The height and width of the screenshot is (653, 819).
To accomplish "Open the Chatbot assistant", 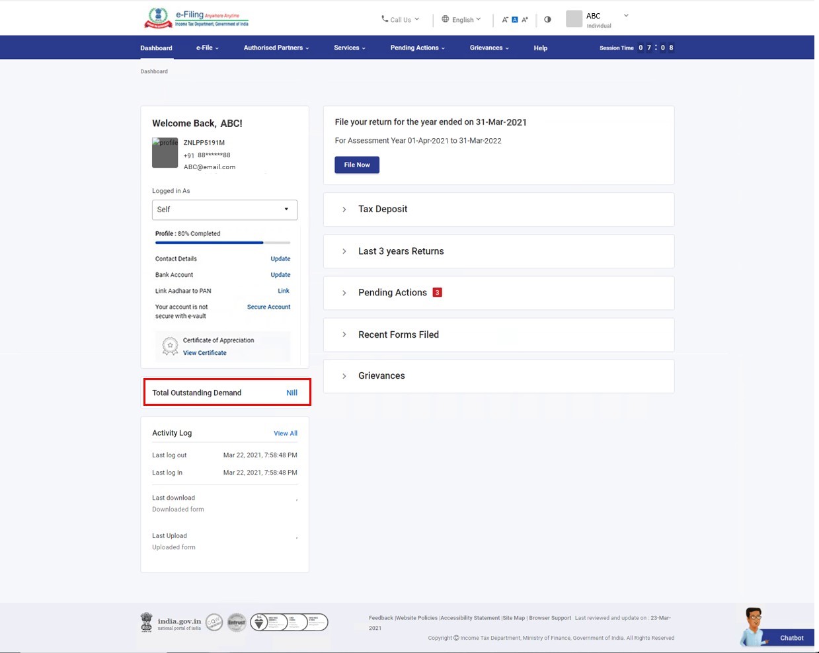I will (776, 629).
